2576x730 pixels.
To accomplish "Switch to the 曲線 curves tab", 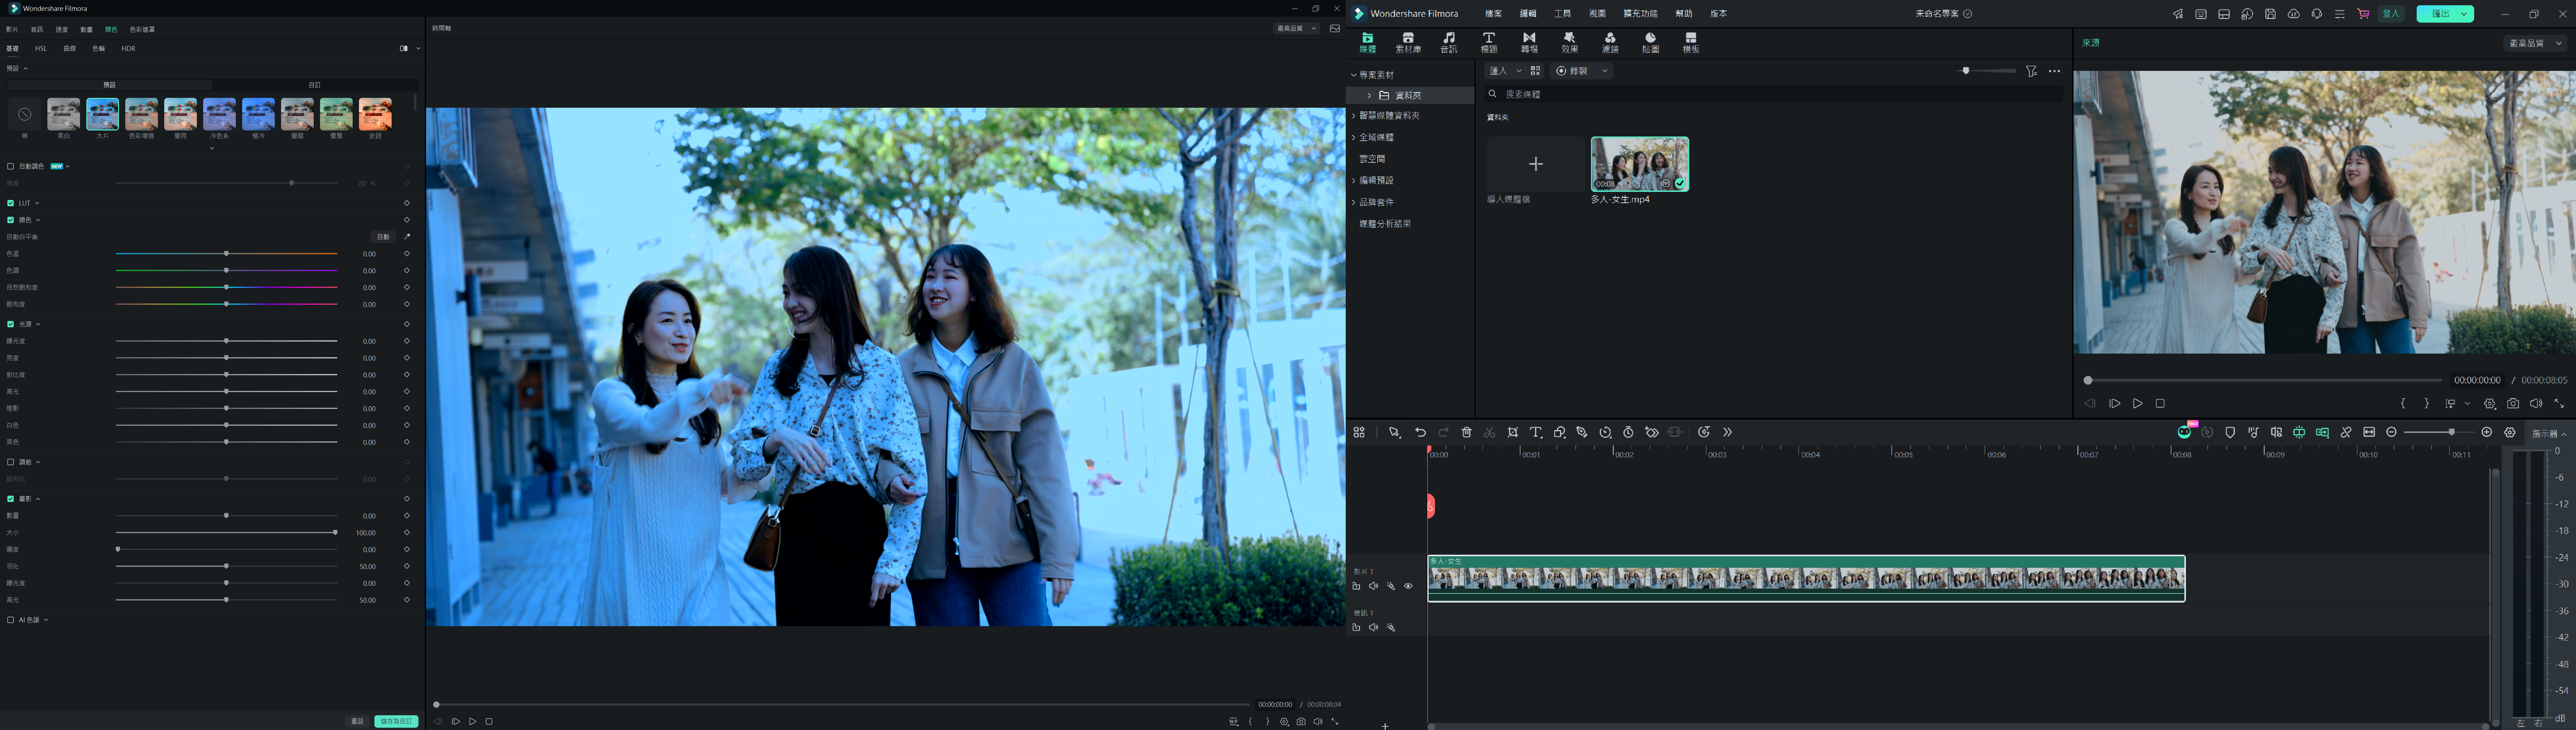I will coord(70,48).
